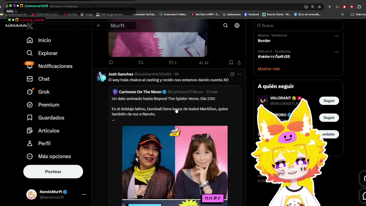
Task: Open Thai hashtag trending topic
Action: tap(274, 57)
